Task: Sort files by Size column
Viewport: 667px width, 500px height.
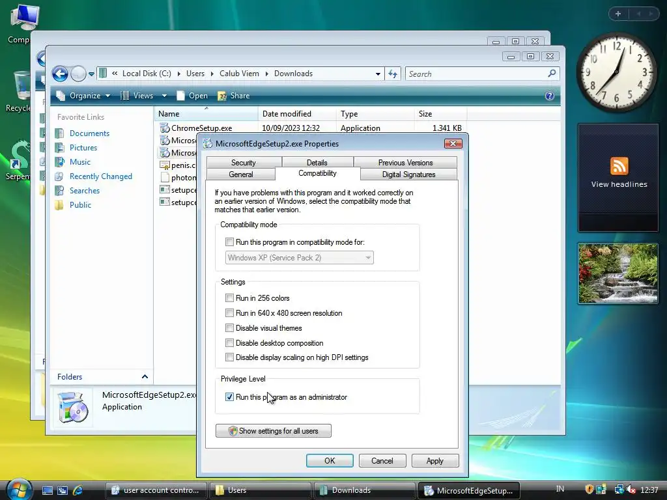Action: pyautogui.click(x=441, y=114)
